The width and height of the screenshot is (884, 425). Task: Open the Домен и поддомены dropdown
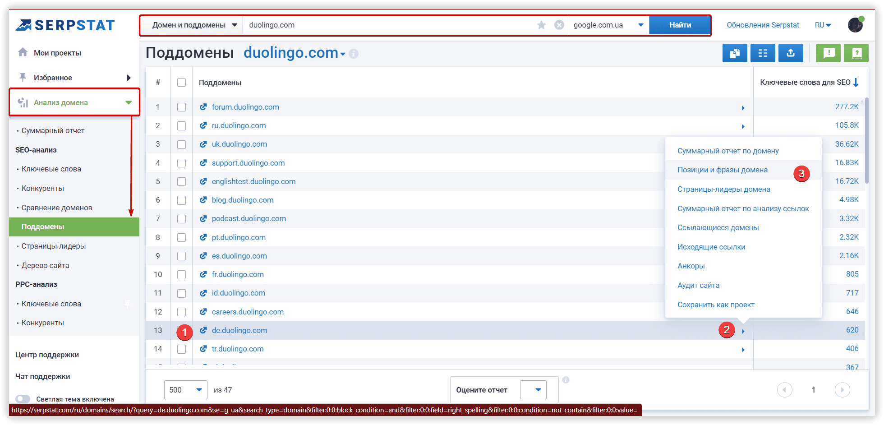click(x=192, y=25)
